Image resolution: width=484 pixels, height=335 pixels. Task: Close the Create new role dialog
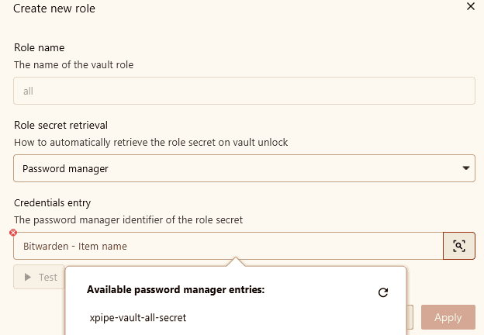point(471,6)
